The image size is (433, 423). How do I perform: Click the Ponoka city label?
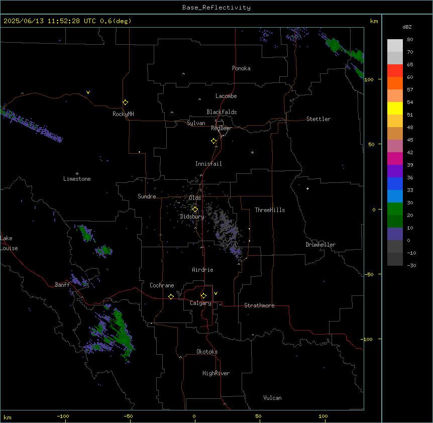(241, 68)
